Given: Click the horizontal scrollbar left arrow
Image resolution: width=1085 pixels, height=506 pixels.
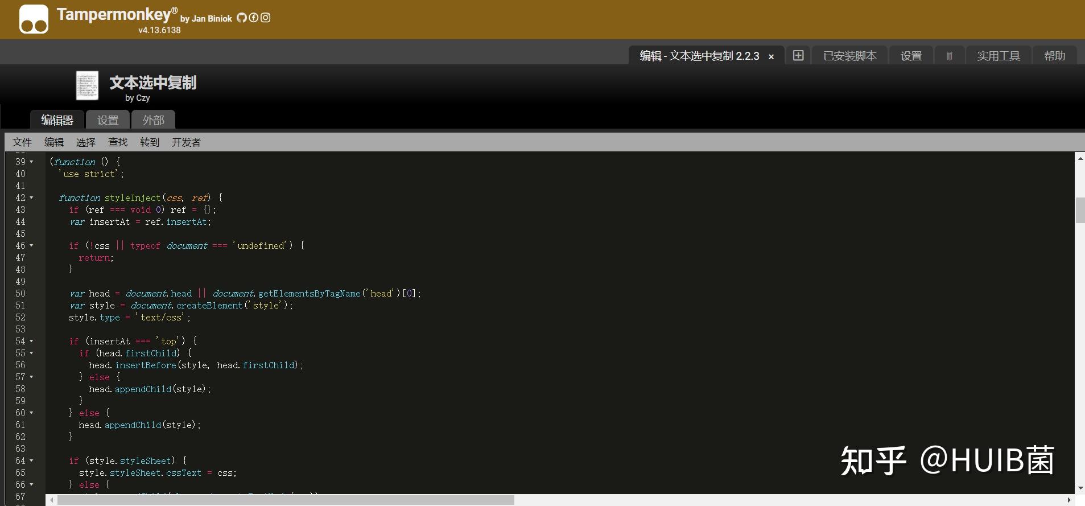Looking at the screenshot, I should 52,500.
